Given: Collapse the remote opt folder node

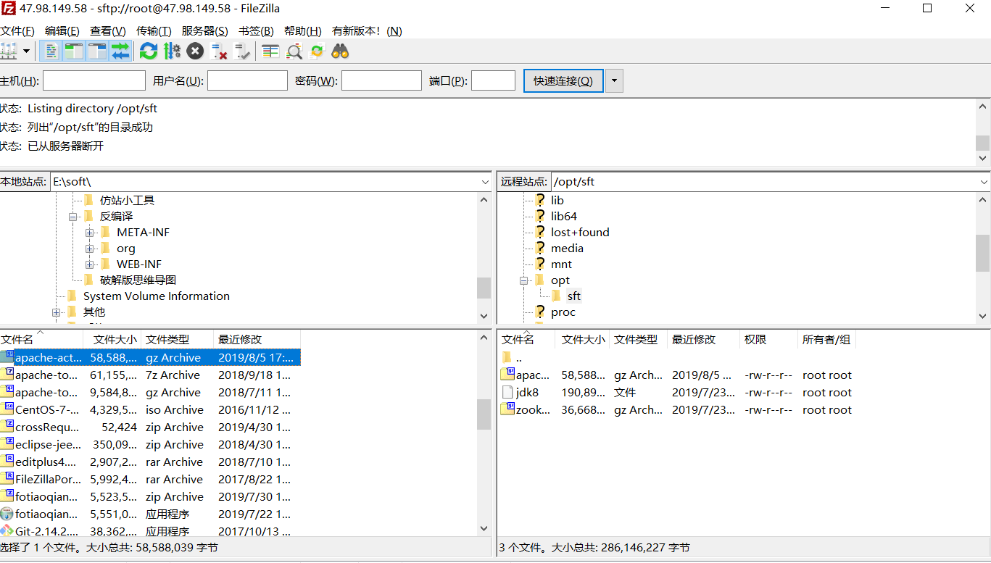Looking at the screenshot, I should (523, 280).
